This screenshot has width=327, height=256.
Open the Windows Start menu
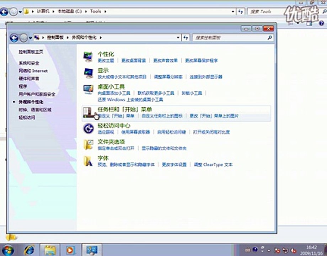point(8,250)
